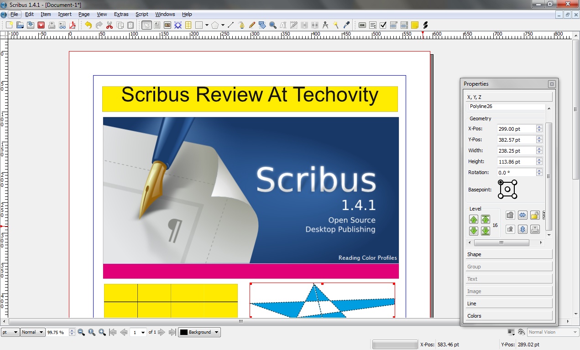This screenshot has width=580, height=350.
Task: Select the Zoom magnifier tool
Action: (273, 25)
